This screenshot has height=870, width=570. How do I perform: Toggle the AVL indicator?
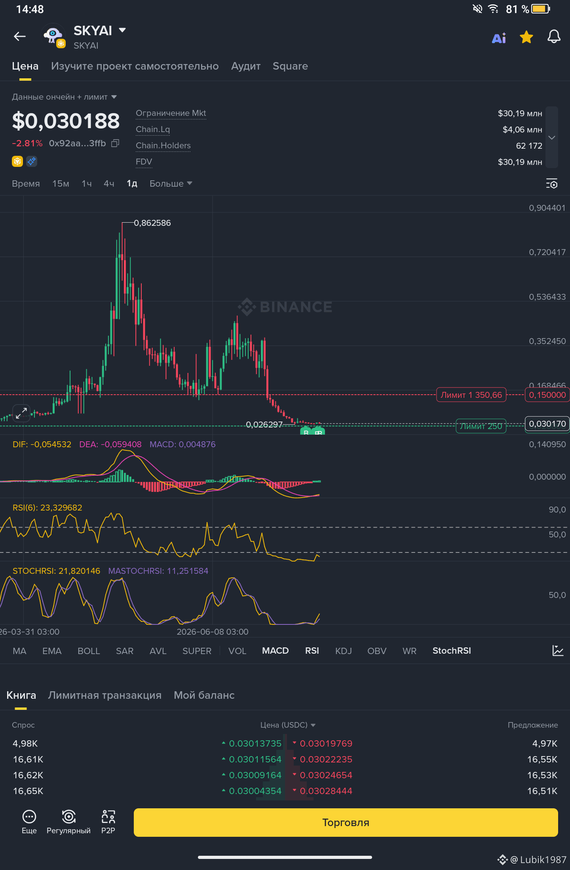(x=158, y=651)
